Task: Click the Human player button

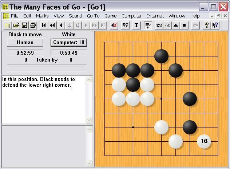Action: tap(25, 43)
